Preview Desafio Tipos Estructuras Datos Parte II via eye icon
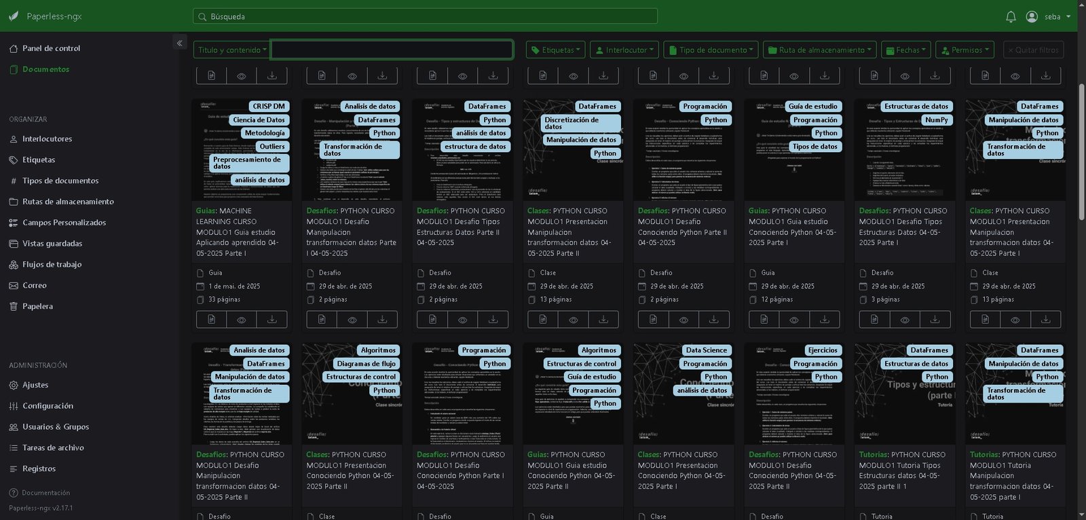1086x520 pixels. click(462, 319)
